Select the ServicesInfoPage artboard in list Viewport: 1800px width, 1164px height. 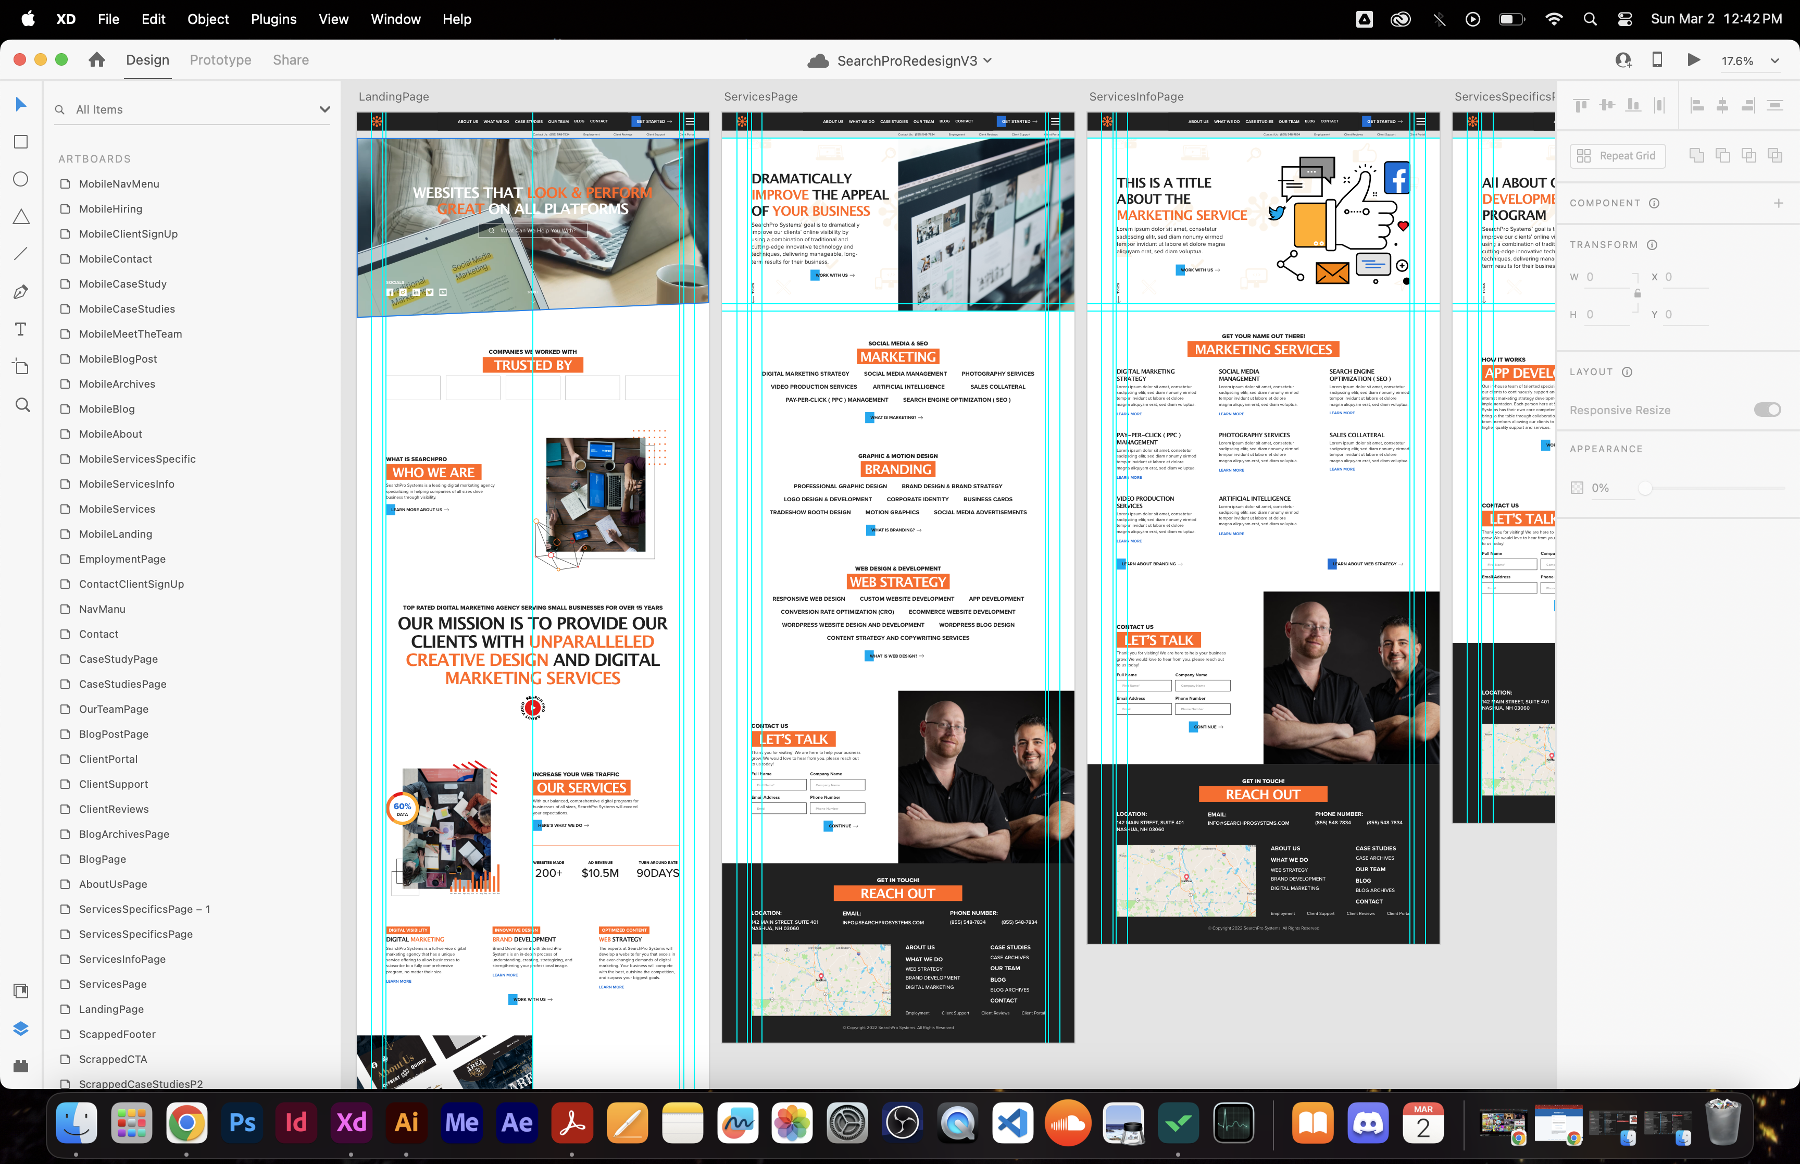tap(122, 959)
